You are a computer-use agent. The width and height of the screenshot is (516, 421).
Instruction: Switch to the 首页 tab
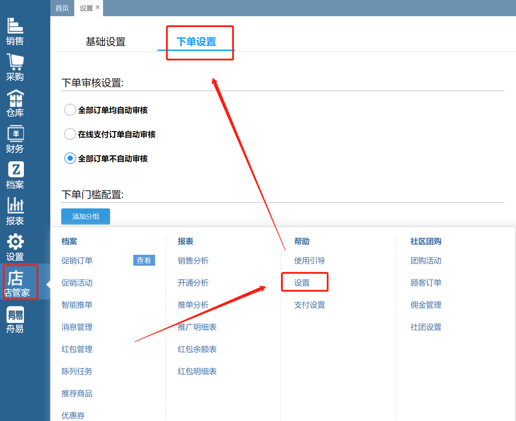click(62, 8)
